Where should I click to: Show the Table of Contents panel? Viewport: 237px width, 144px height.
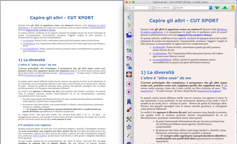(x=129, y=66)
